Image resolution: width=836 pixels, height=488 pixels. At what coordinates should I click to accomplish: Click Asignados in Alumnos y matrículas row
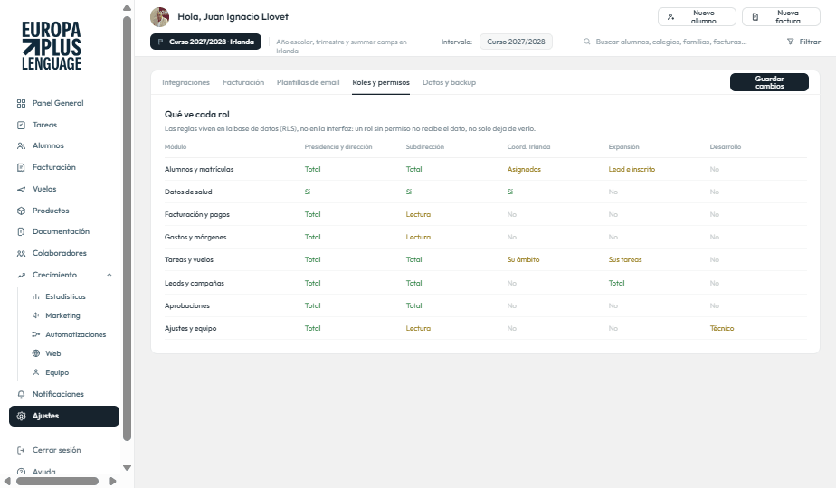(524, 169)
